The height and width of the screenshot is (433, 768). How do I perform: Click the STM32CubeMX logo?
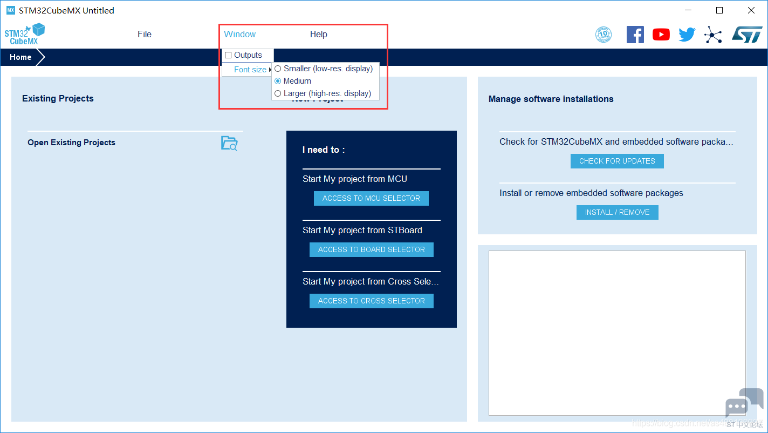[25, 34]
